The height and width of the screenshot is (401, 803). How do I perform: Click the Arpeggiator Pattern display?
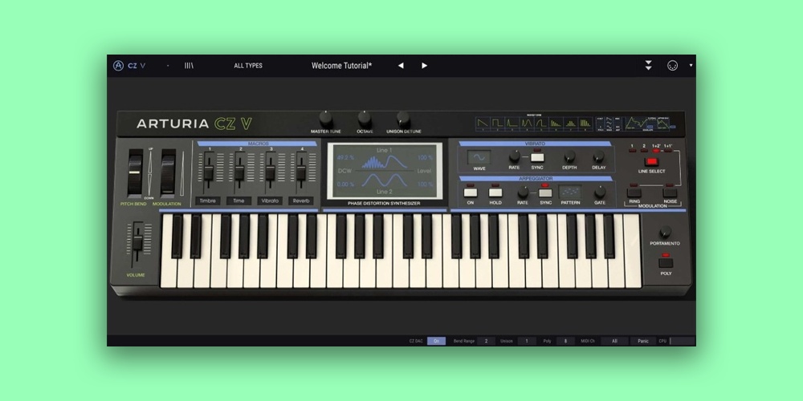click(569, 192)
